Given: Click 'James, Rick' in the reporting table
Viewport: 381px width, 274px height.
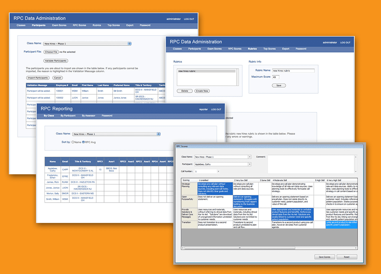Looking at the screenshot, I should coord(53,182).
